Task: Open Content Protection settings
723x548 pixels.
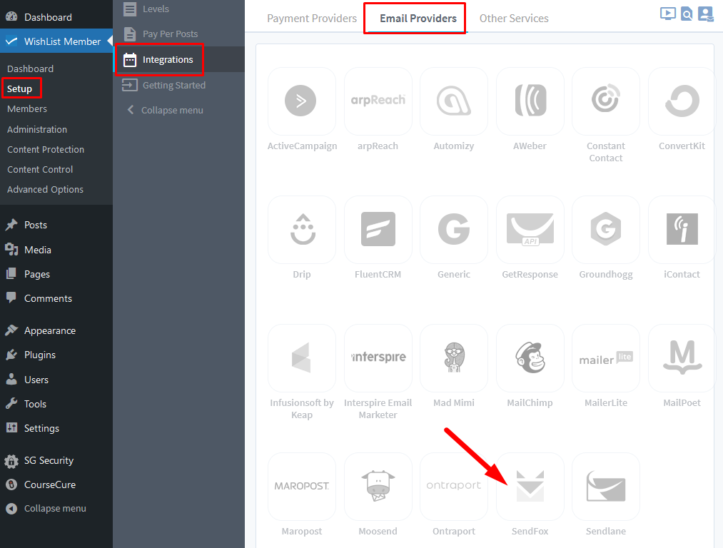Action: (46, 149)
